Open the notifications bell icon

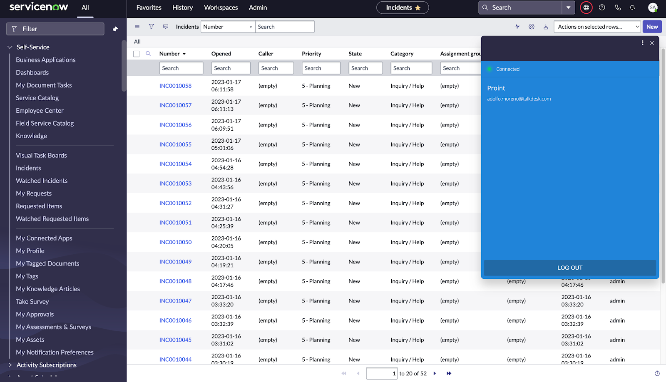632,7
